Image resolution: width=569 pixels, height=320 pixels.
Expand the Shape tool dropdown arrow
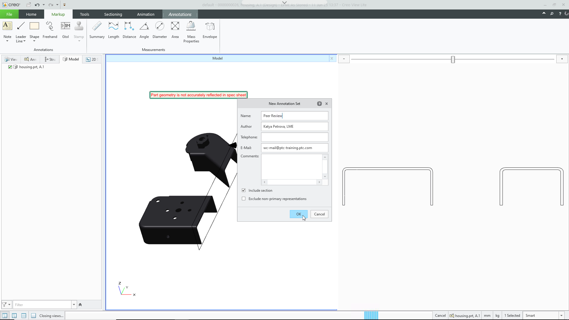coord(34,41)
